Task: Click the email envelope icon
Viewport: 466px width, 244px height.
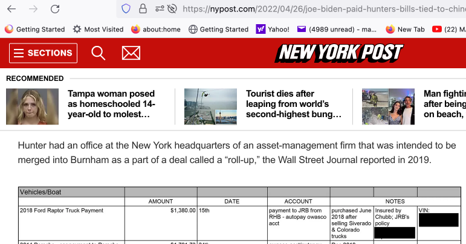Action: click(x=131, y=53)
